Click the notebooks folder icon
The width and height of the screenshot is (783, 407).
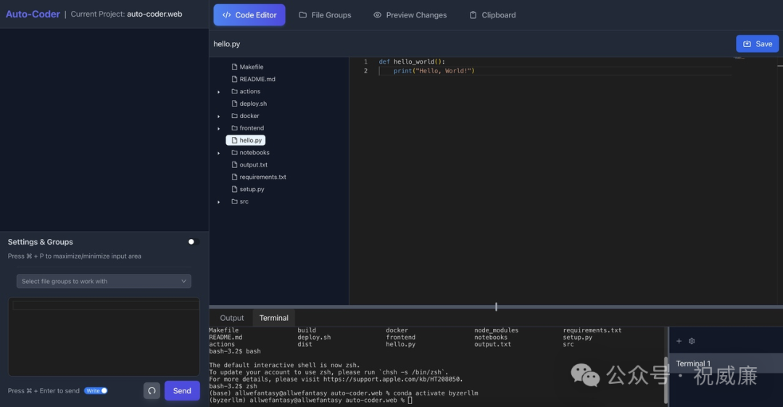(x=234, y=153)
